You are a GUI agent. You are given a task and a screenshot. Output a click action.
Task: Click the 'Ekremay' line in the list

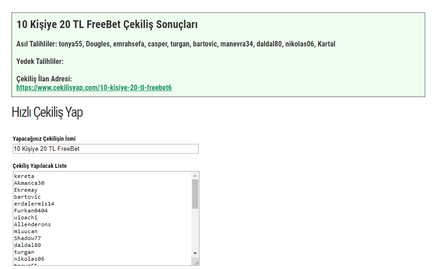point(26,190)
